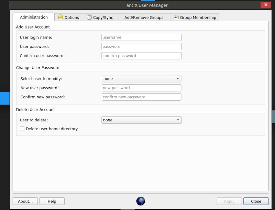
Task: Open the Select user to modify dropdown
Action: (x=141, y=78)
